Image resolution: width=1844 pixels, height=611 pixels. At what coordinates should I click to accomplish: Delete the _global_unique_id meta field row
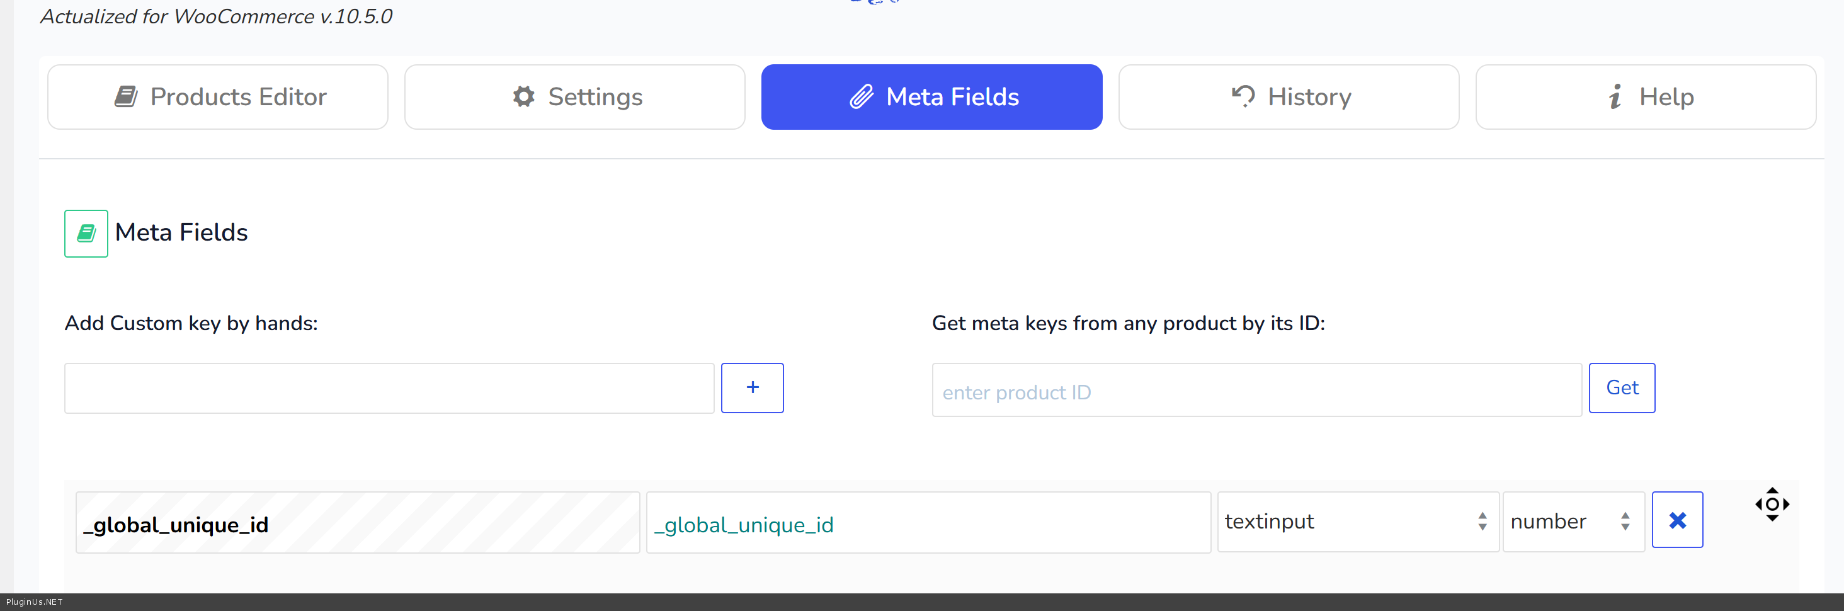(1676, 520)
